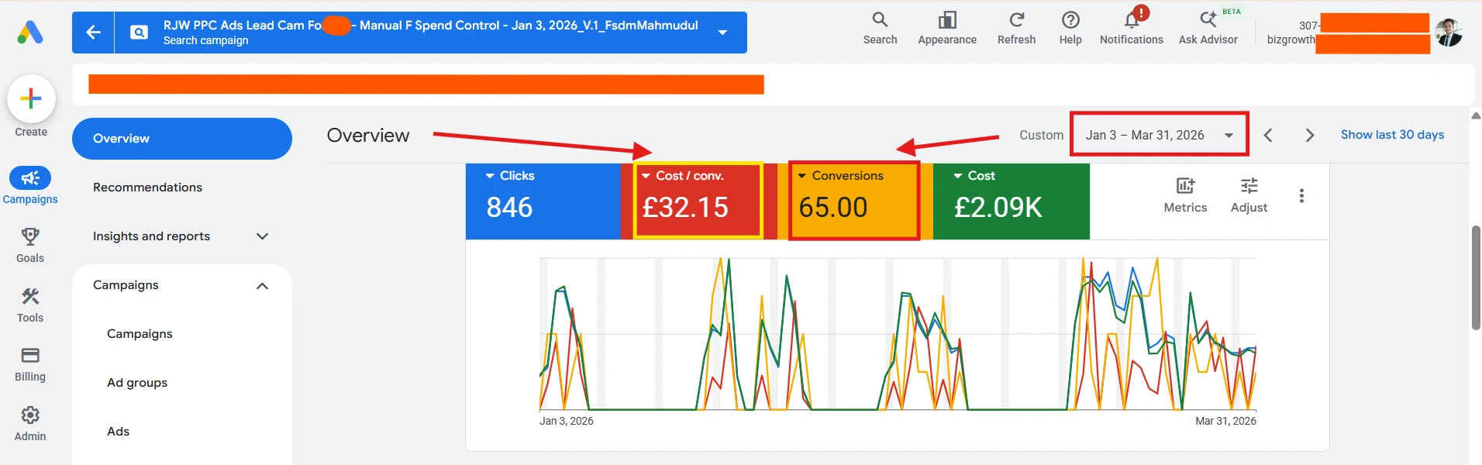This screenshot has height=465, width=1482.
Task: Open Appearance settings
Action: click(x=947, y=29)
